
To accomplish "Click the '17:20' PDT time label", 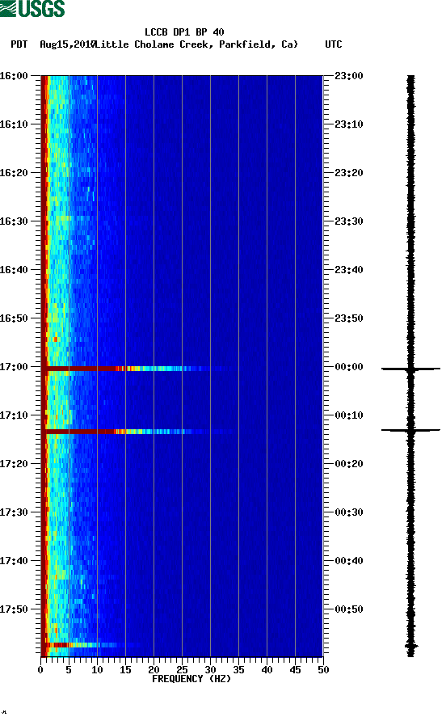I will (14, 464).
